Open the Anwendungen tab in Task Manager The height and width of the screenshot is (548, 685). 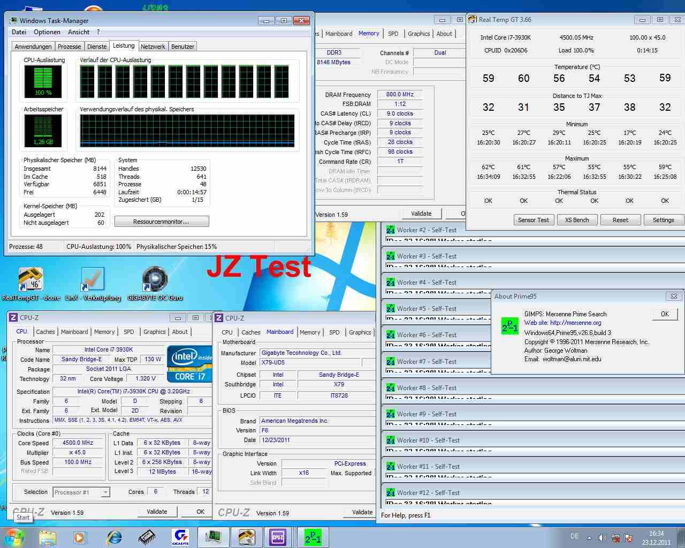click(x=33, y=47)
